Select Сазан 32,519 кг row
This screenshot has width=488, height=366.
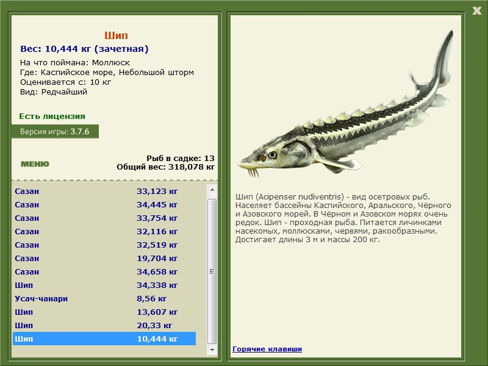tap(104, 245)
